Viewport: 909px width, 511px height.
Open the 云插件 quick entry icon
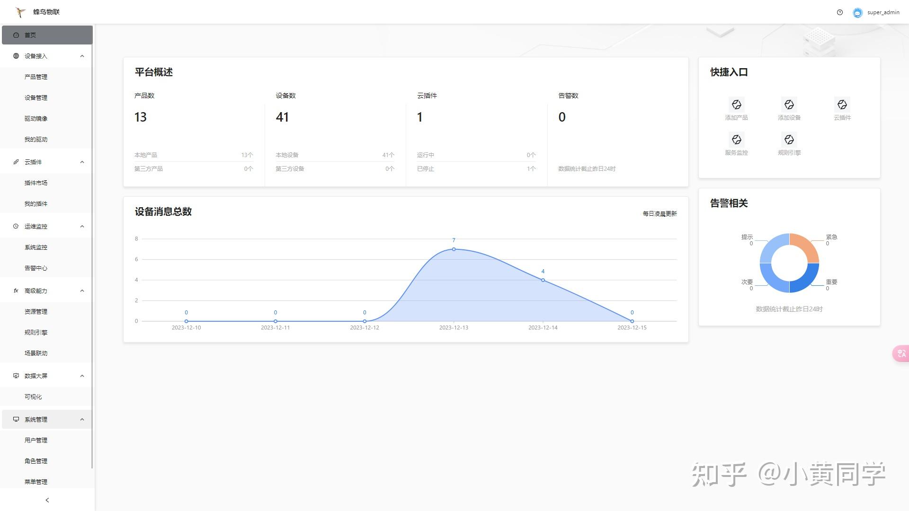tap(842, 105)
